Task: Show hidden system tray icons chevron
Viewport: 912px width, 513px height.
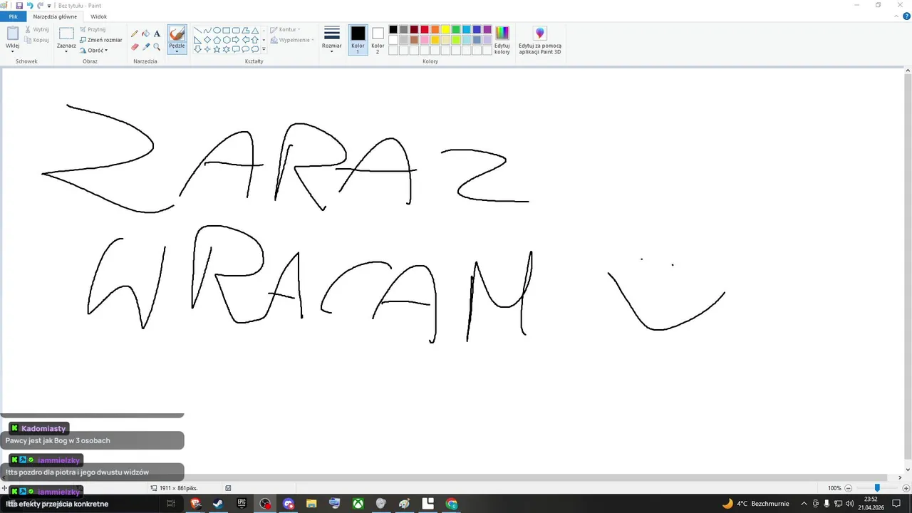Action: 804,504
